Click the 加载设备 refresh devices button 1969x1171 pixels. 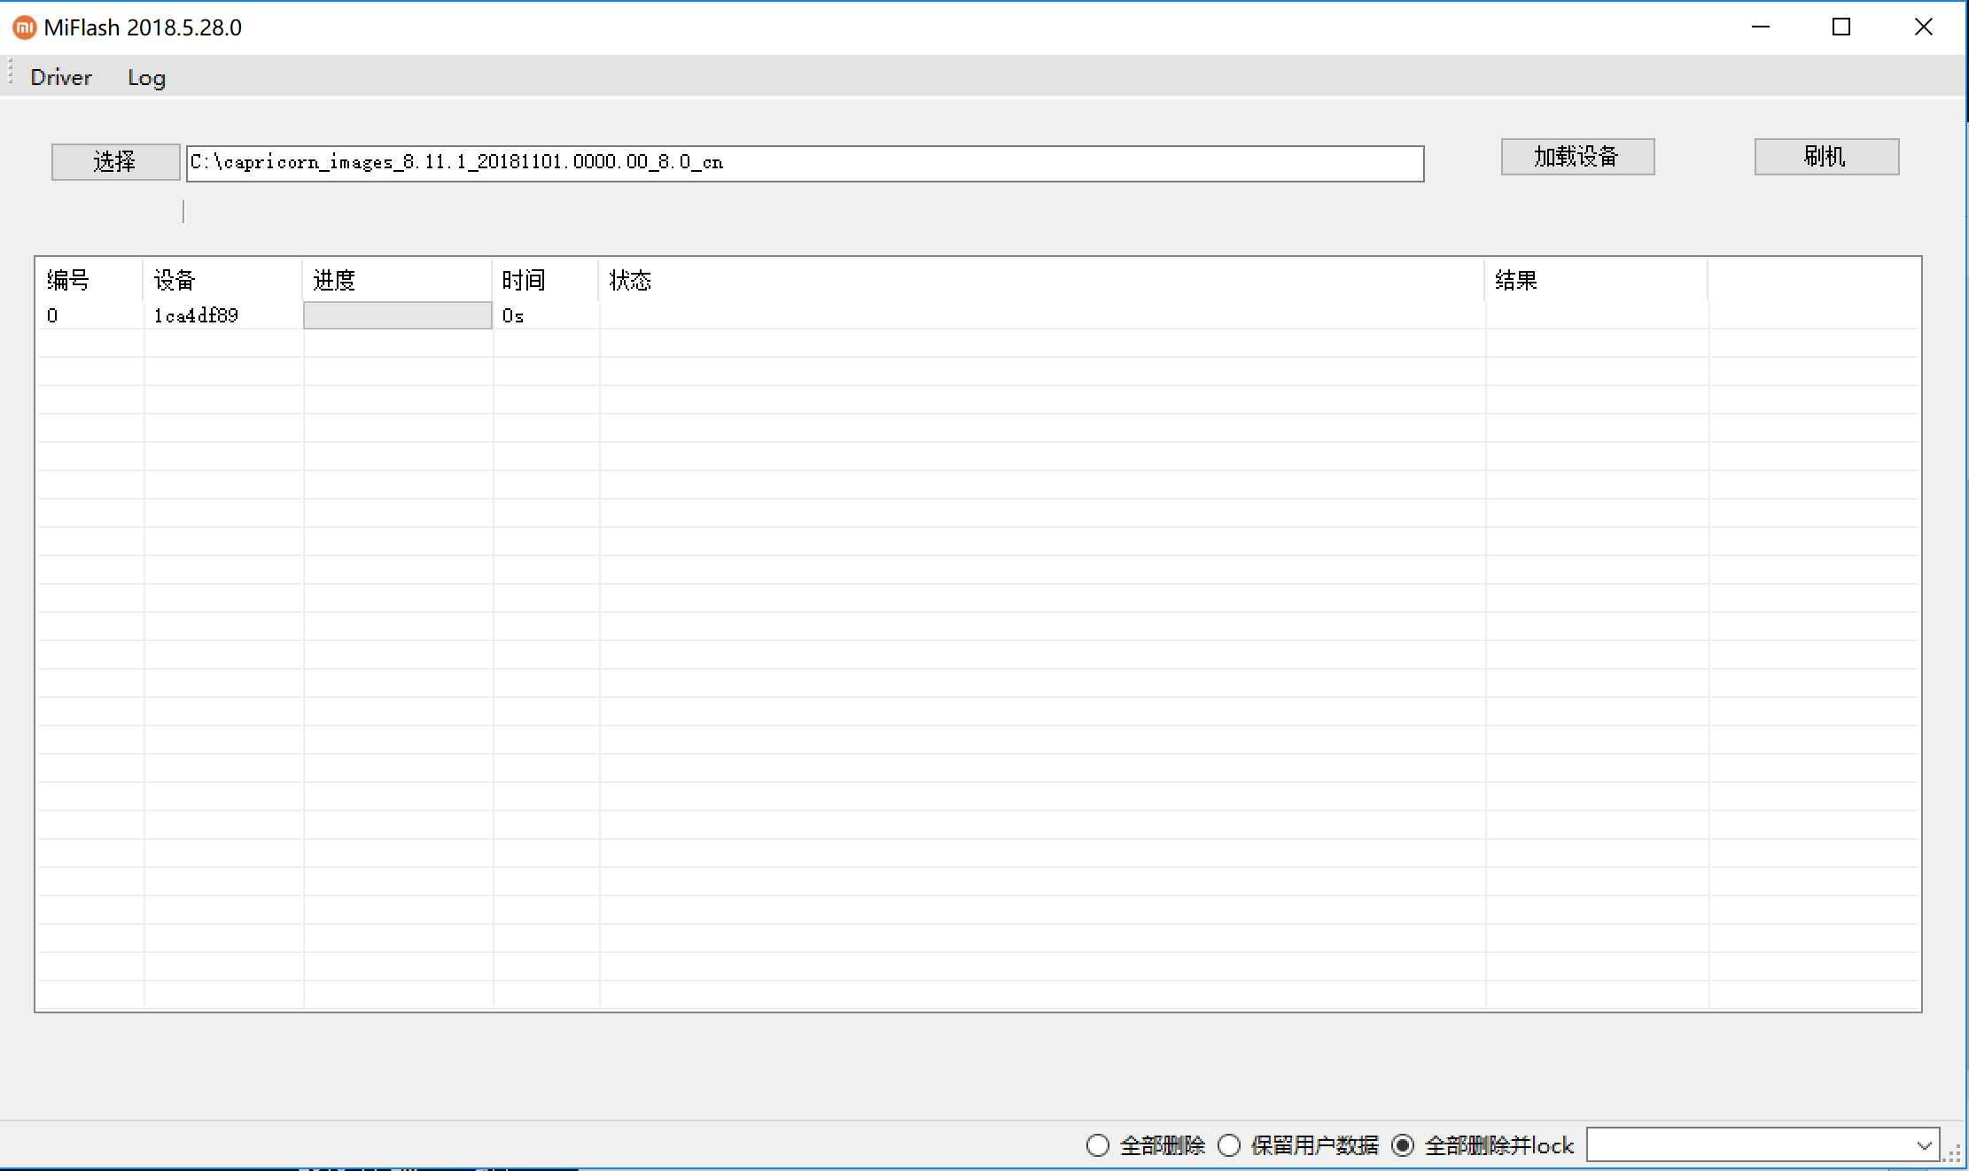(x=1577, y=157)
